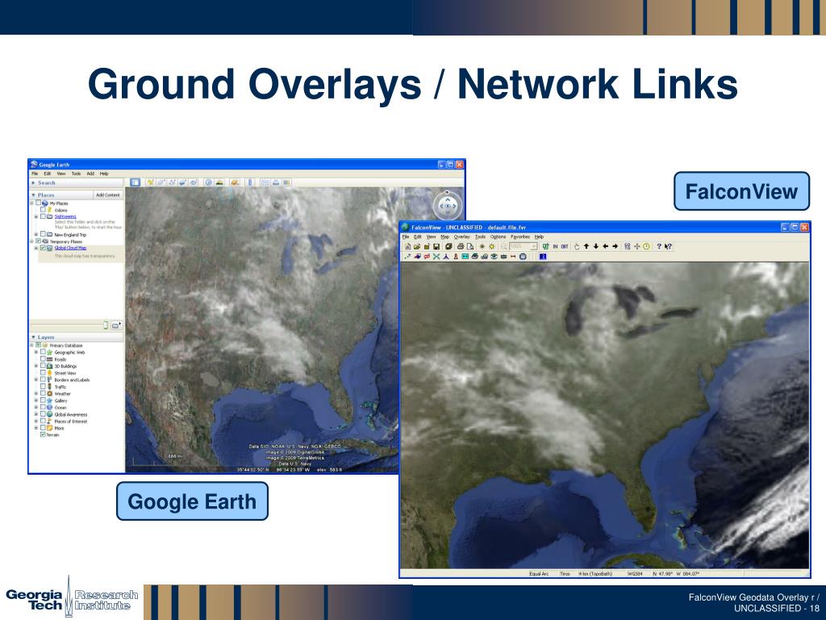Open Google Earth View menu

61,174
